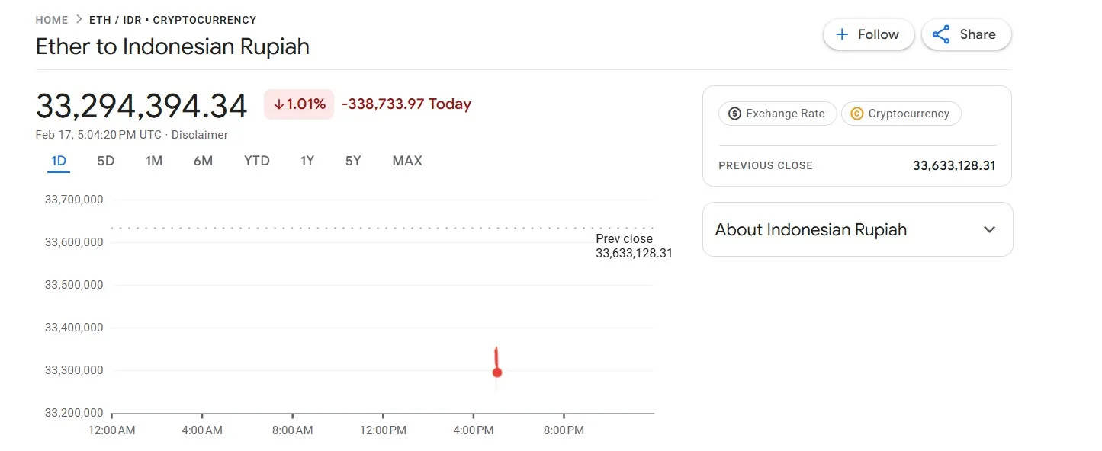Select the 1D chart range tab
Screen dimensions: 1102x451
click(x=59, y=161)
